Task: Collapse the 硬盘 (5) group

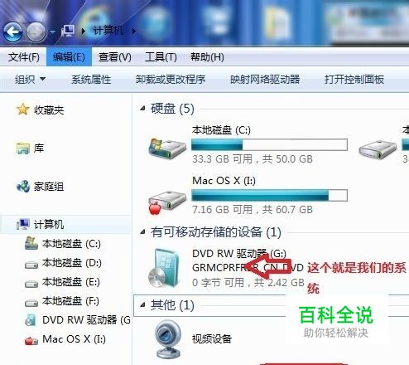Action: click(142, 109)
